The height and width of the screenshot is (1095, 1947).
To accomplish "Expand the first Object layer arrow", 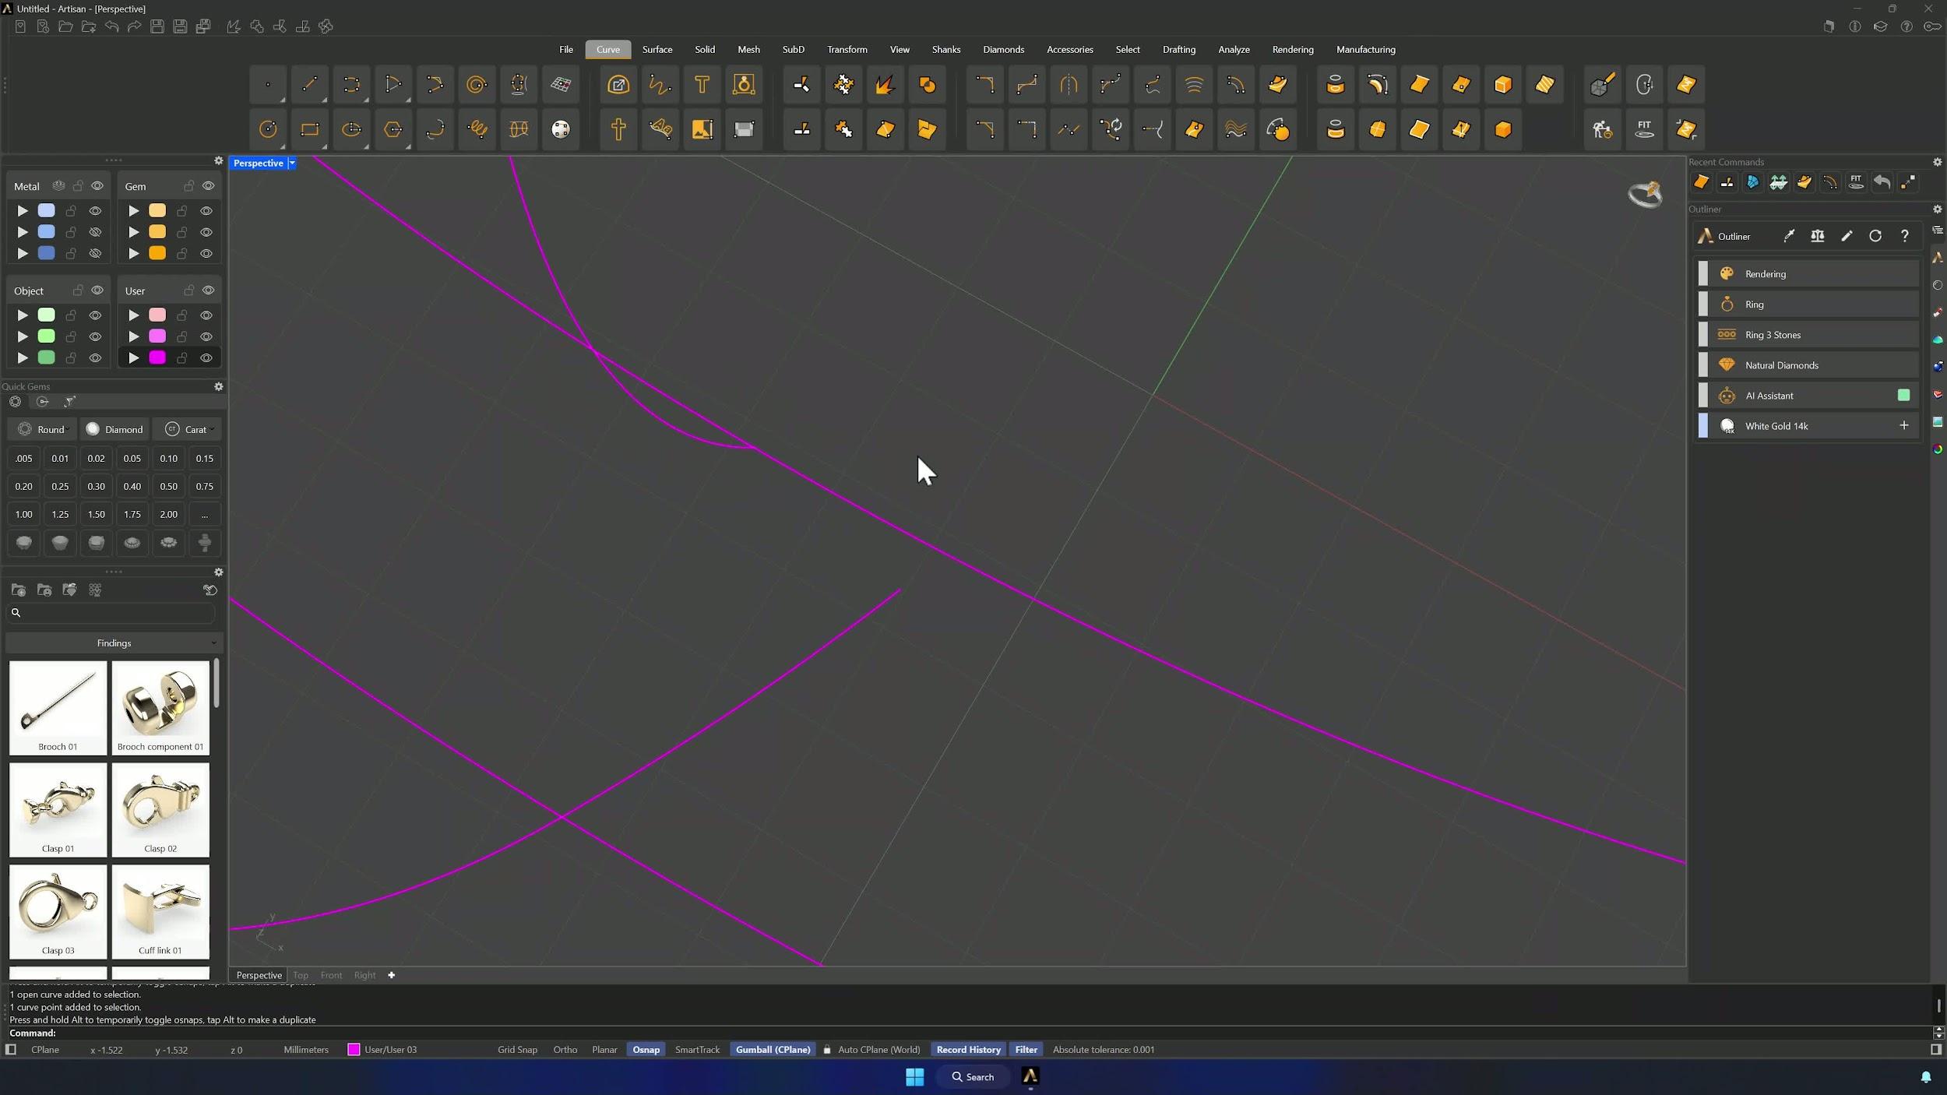I will tap(23, 315).
